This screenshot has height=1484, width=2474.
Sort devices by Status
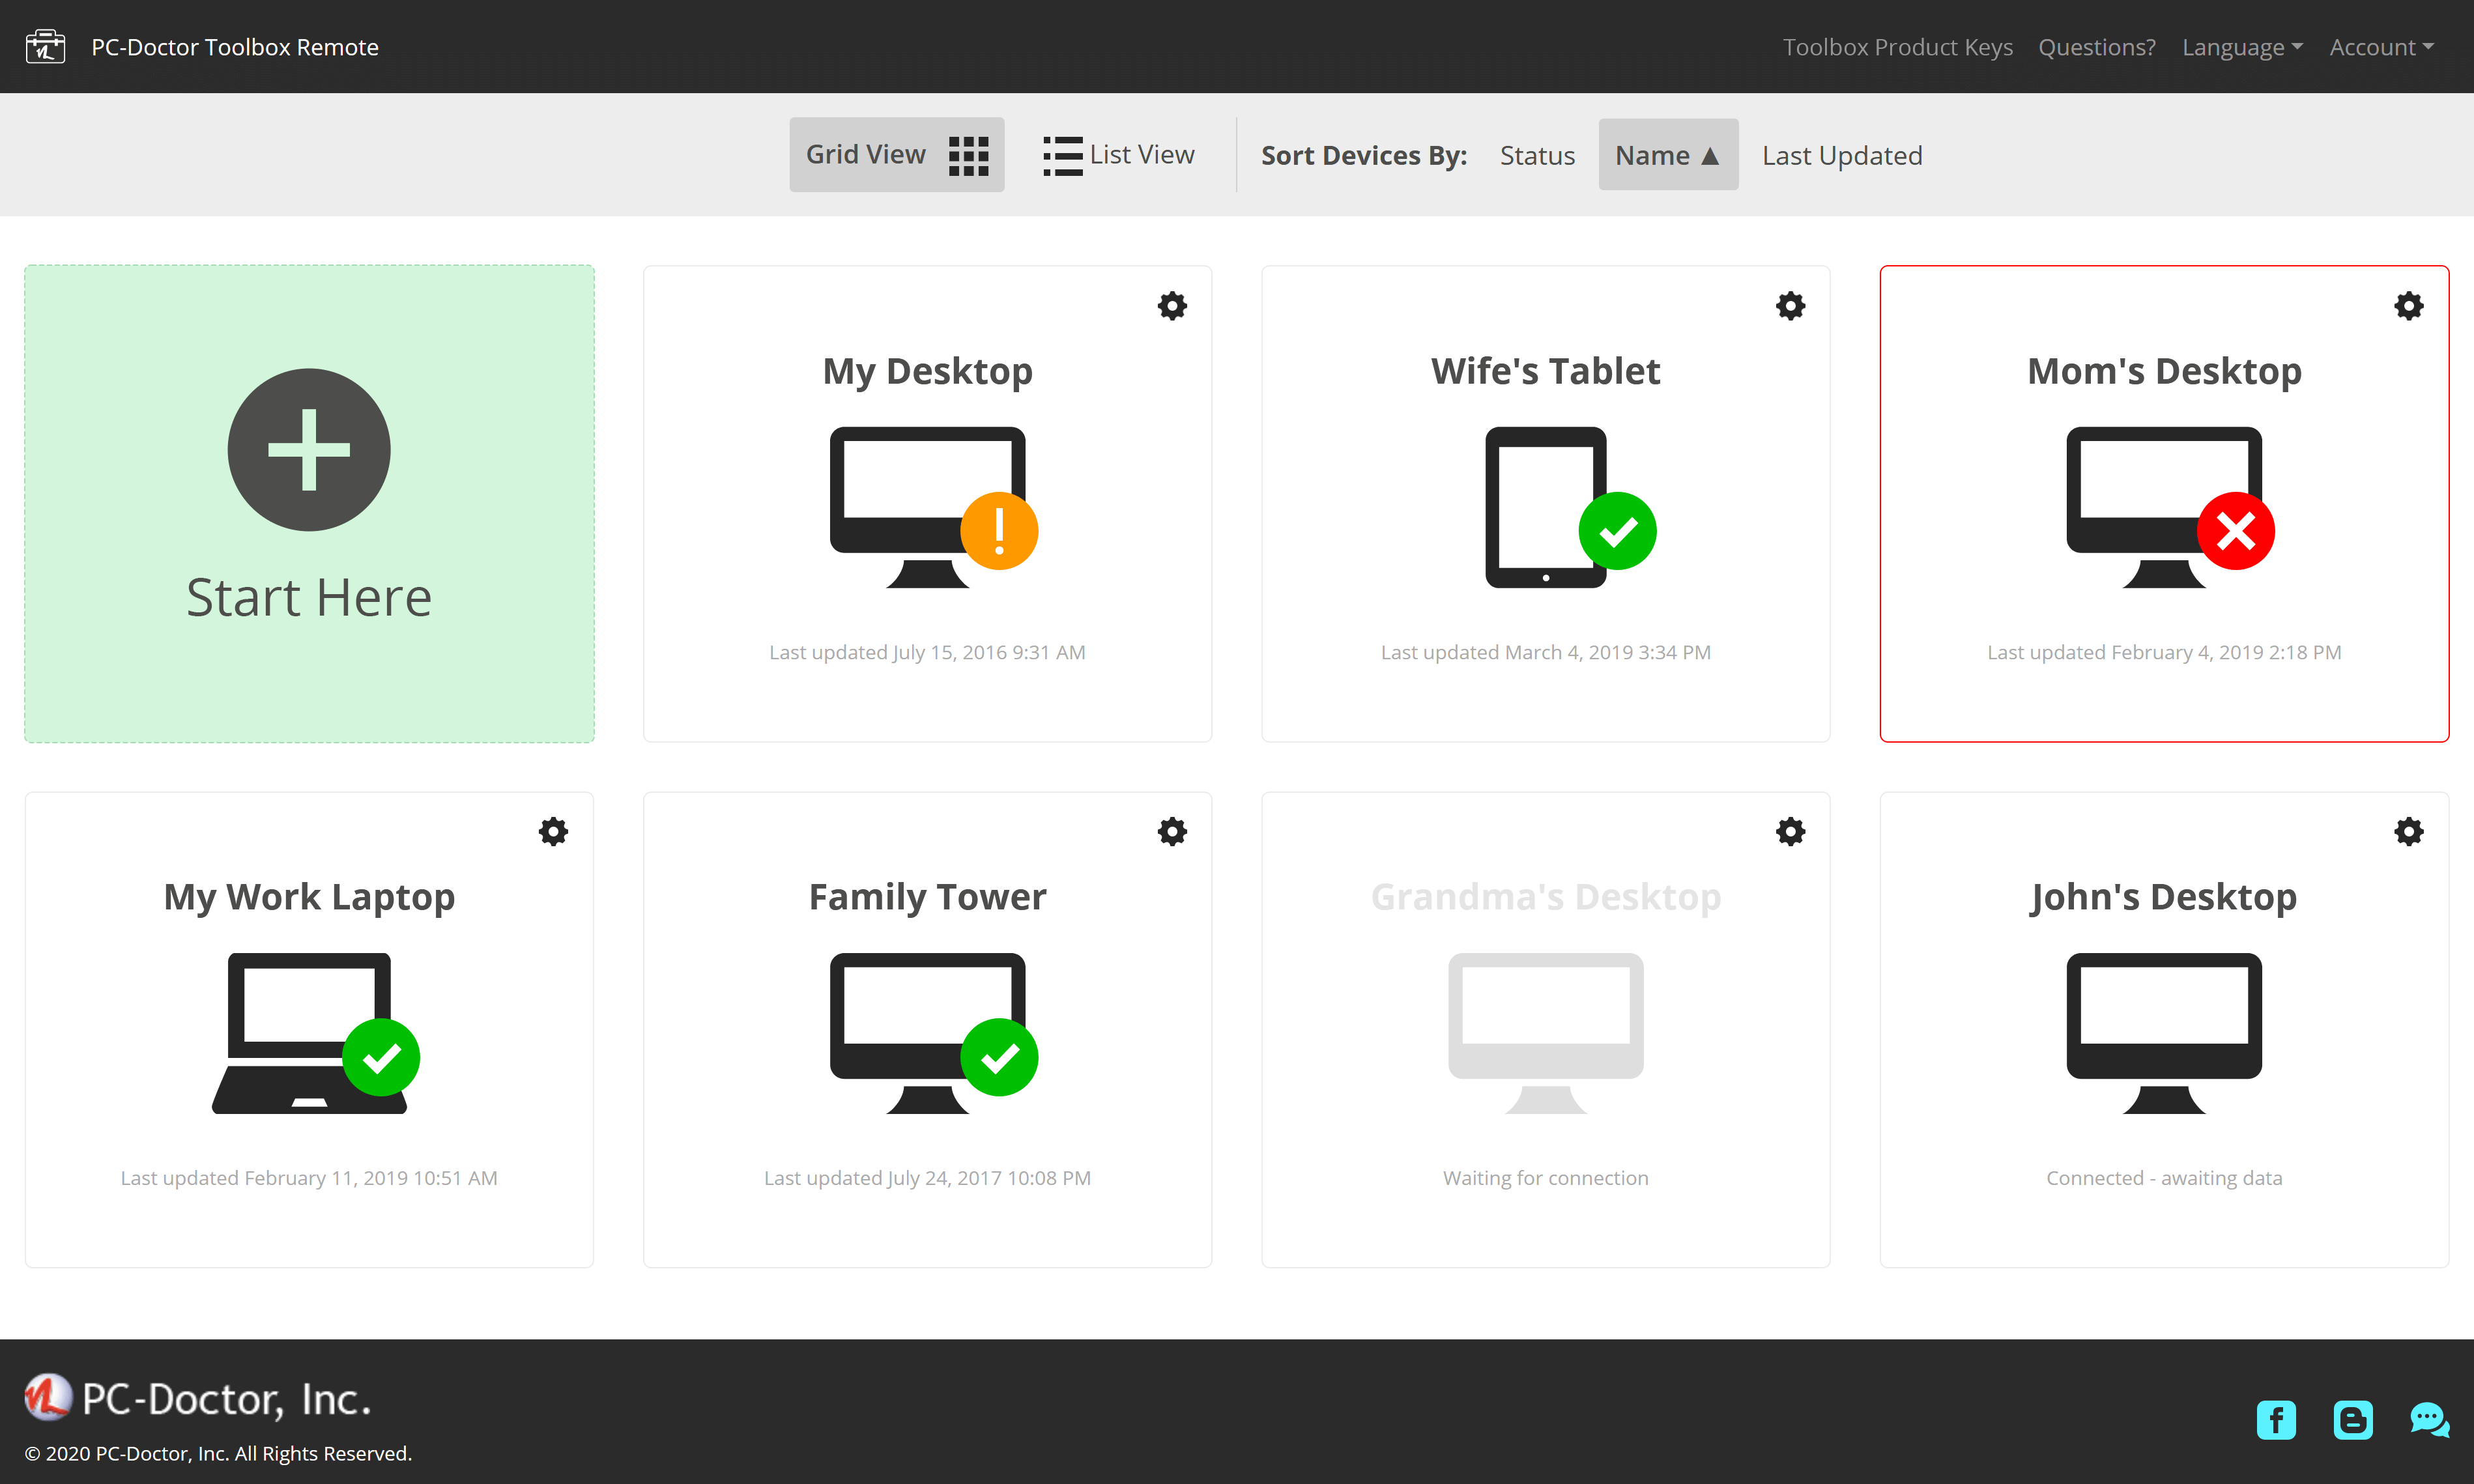(x=1537, y=156)
